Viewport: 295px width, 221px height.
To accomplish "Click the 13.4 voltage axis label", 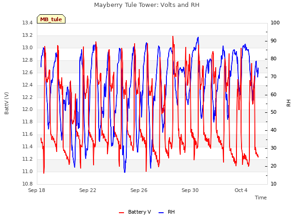I will coord(28,23).
